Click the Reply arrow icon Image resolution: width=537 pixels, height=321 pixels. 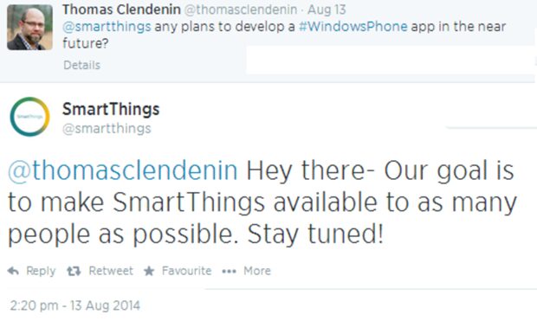click(x=13, y=271)
